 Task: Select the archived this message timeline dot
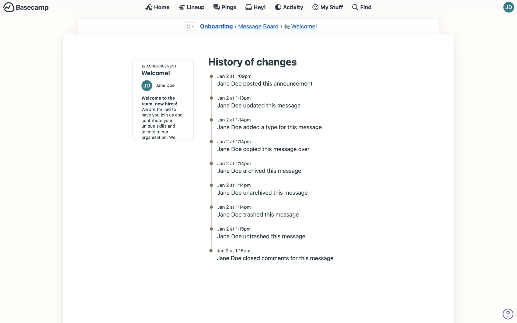tap(211, 164)
